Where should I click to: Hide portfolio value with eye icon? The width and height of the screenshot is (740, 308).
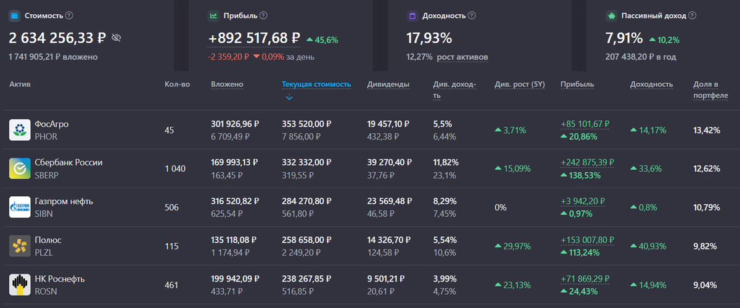117,38
